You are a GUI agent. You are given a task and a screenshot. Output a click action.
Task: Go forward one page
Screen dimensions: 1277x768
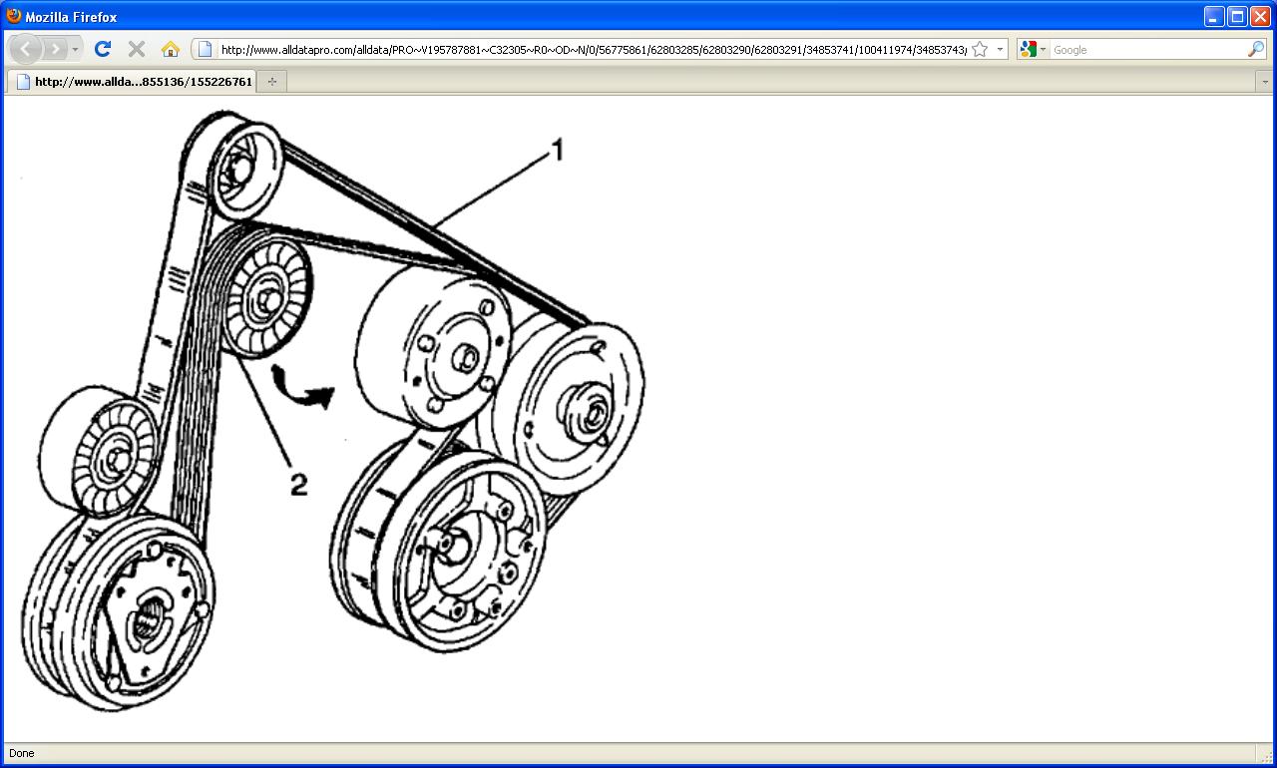(x=55, y=49)
